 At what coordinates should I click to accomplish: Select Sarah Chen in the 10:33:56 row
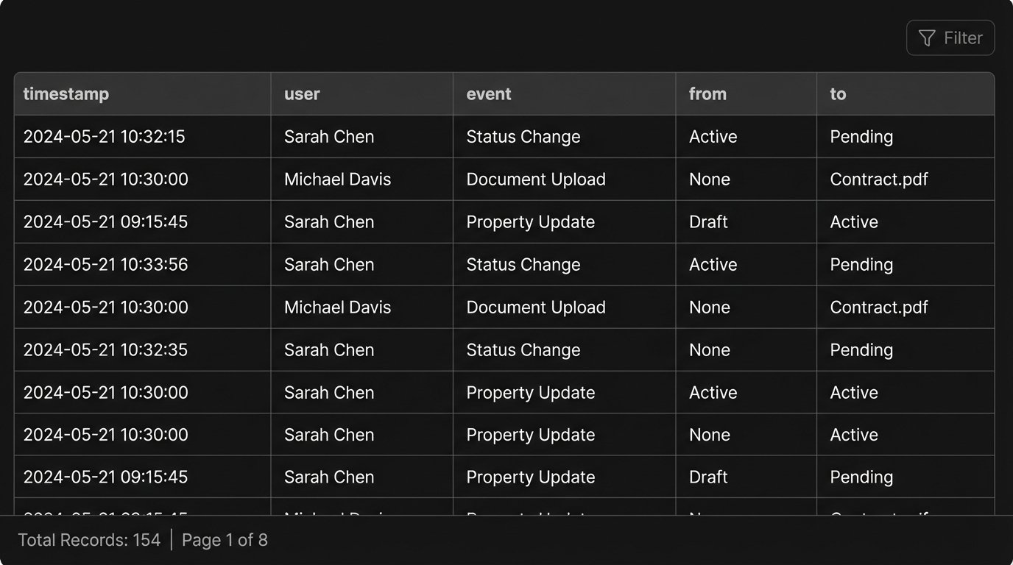pyautogui.click(x=329, y=265)
